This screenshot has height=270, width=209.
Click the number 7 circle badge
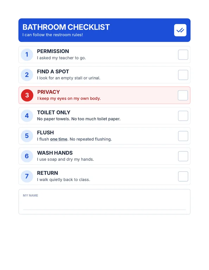tap(27, 176)
